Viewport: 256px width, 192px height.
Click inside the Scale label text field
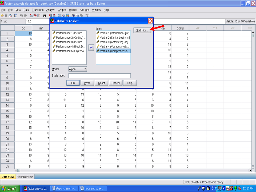[99, 76]
